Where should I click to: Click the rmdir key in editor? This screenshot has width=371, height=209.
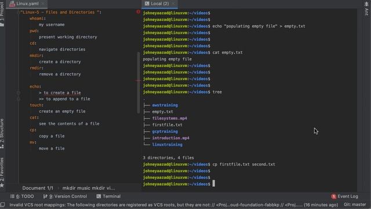pos(35,68)
